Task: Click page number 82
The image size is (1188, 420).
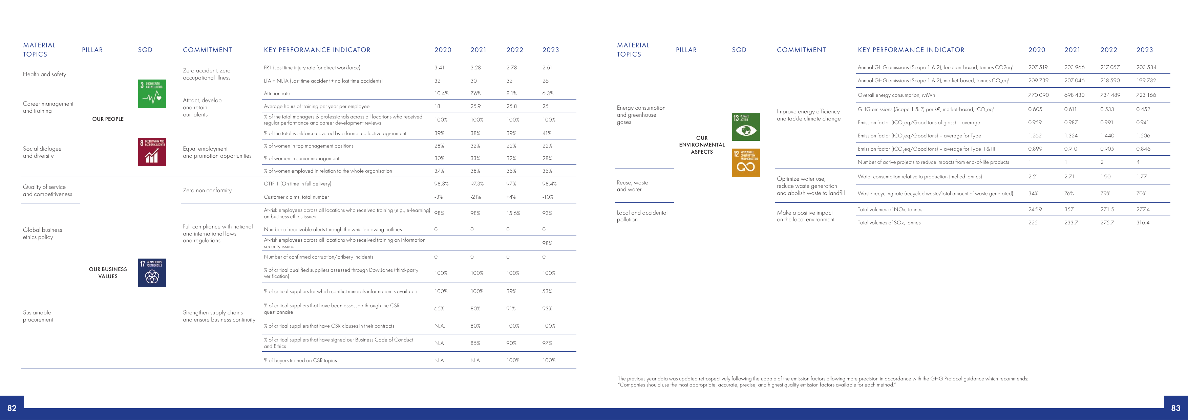Action: [x=12, y=408]
